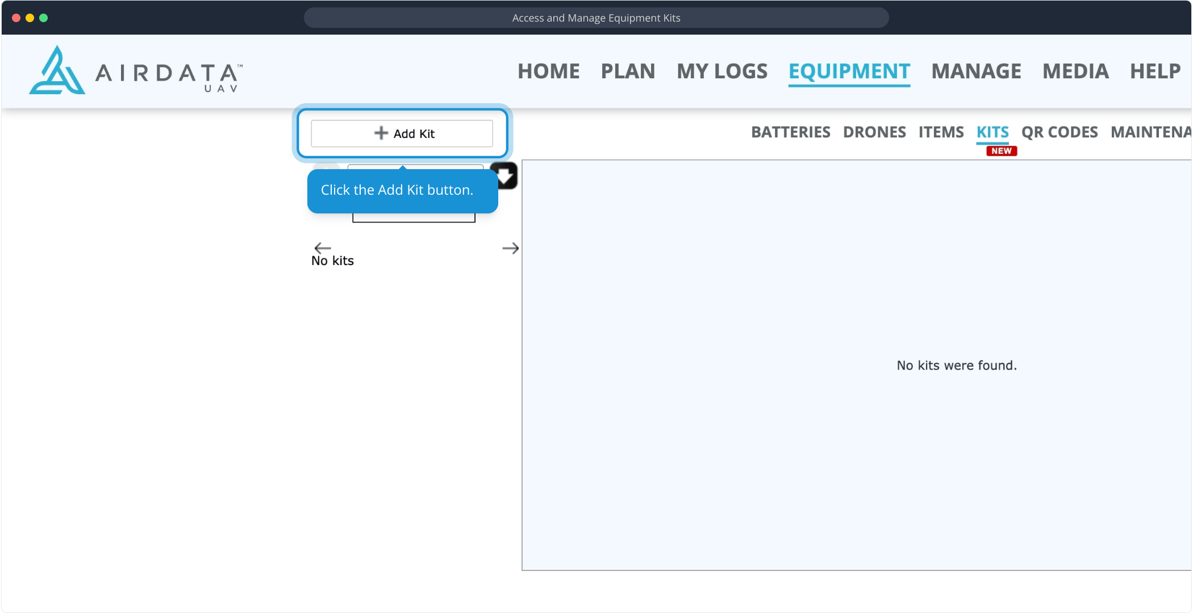1193x613 pixels.
Task: Open the MANAGE menu
Action: [976, 72]
